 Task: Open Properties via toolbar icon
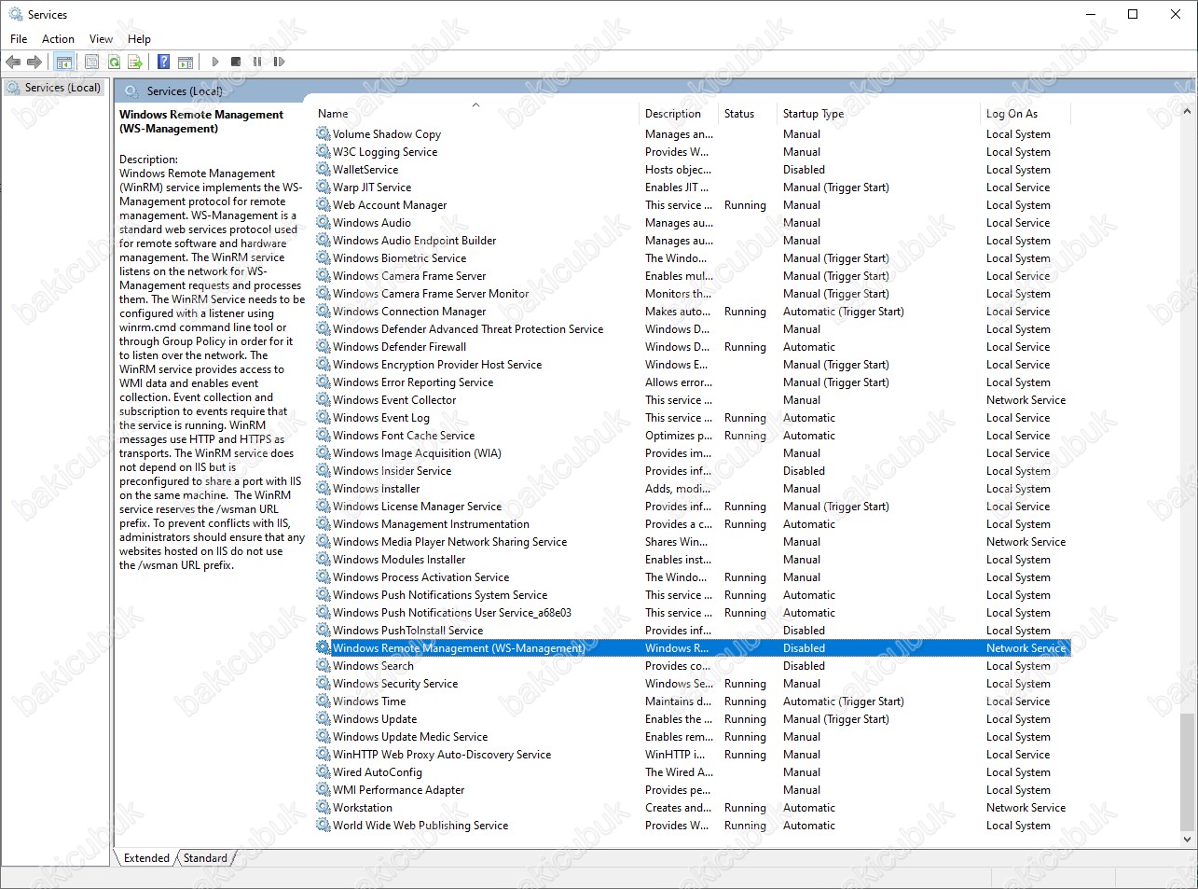click(x=91, y=62)
